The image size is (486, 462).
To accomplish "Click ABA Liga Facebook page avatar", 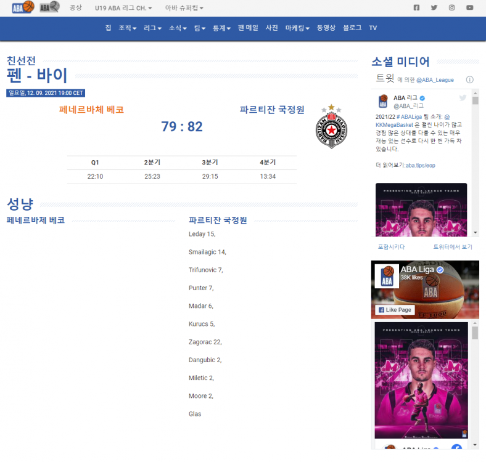I will coord(387,276).
